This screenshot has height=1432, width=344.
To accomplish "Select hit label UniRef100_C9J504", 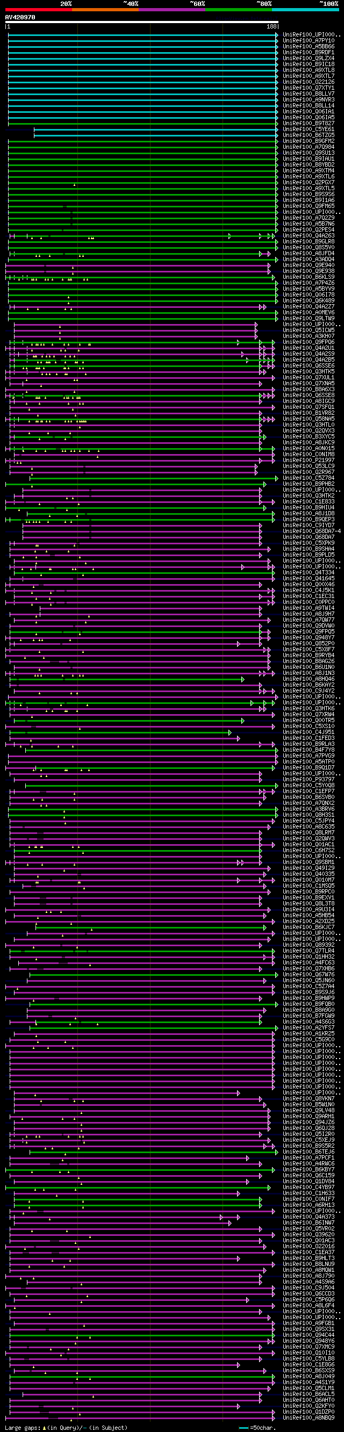I will [x=309, y=1287].
